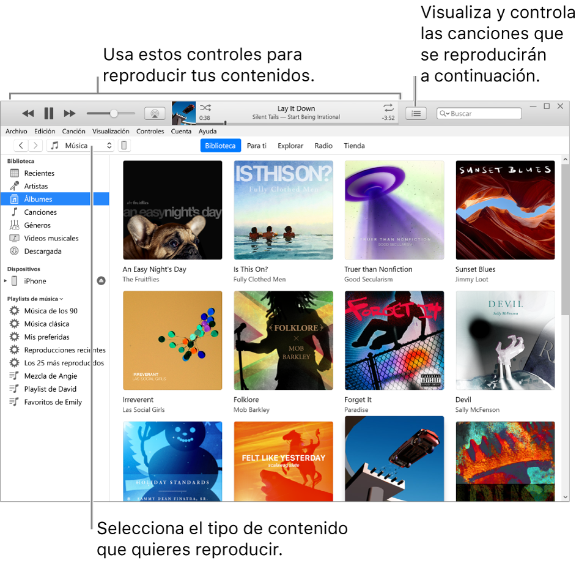
Task: Toggle shuffle playback icon
Action: 205,108
